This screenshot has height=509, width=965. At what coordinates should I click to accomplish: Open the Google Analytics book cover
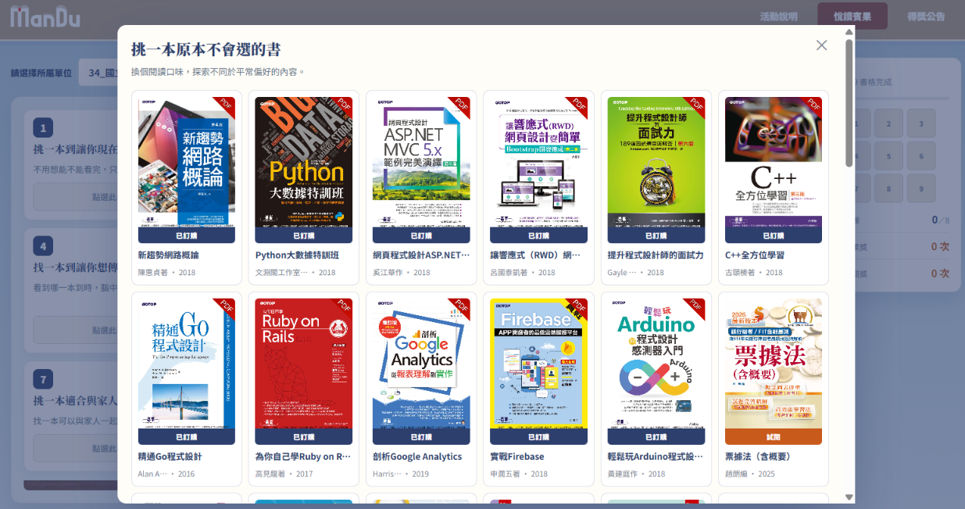point(421,364)
